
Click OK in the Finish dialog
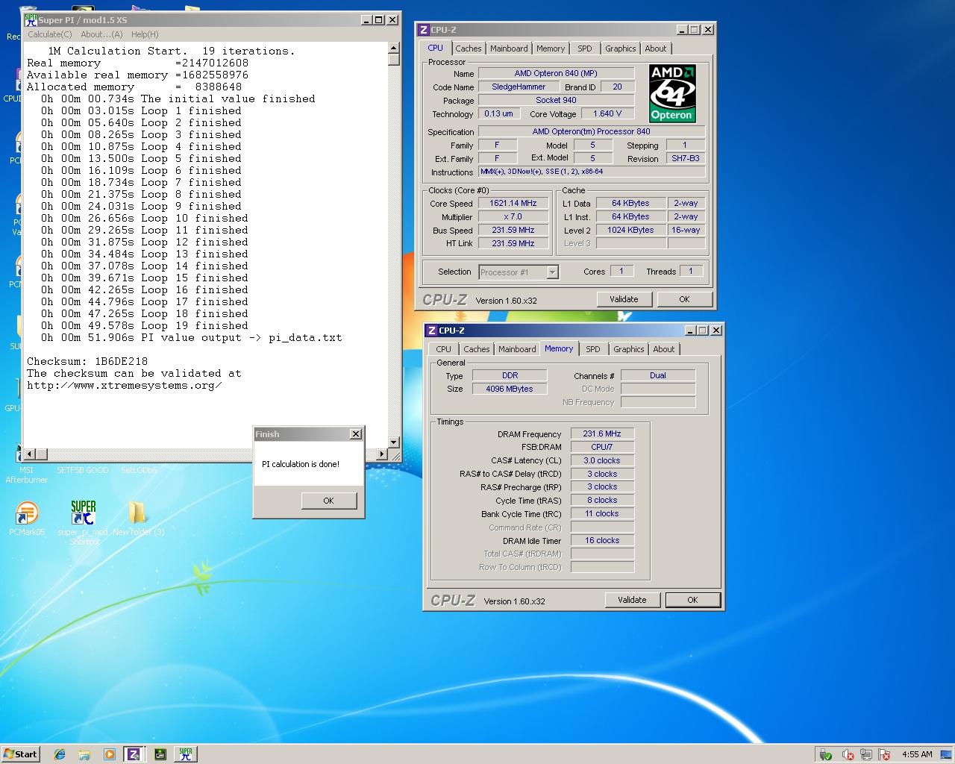328,501
